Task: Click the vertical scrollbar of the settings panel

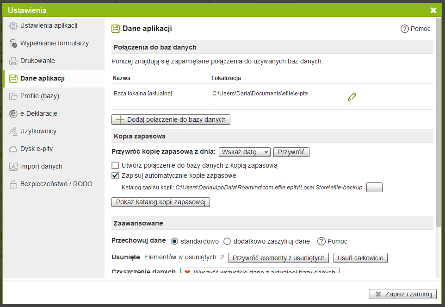Action: (x=438, y=139)
